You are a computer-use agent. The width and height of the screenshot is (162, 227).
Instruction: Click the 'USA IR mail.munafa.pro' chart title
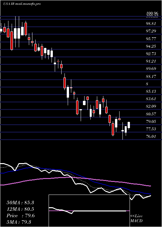point(22,4)
